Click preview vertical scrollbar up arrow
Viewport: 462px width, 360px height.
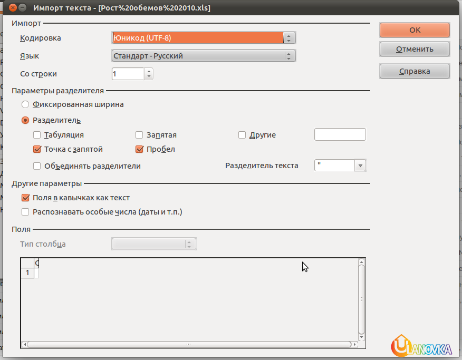pyautogui.click(x=361, y=262)
